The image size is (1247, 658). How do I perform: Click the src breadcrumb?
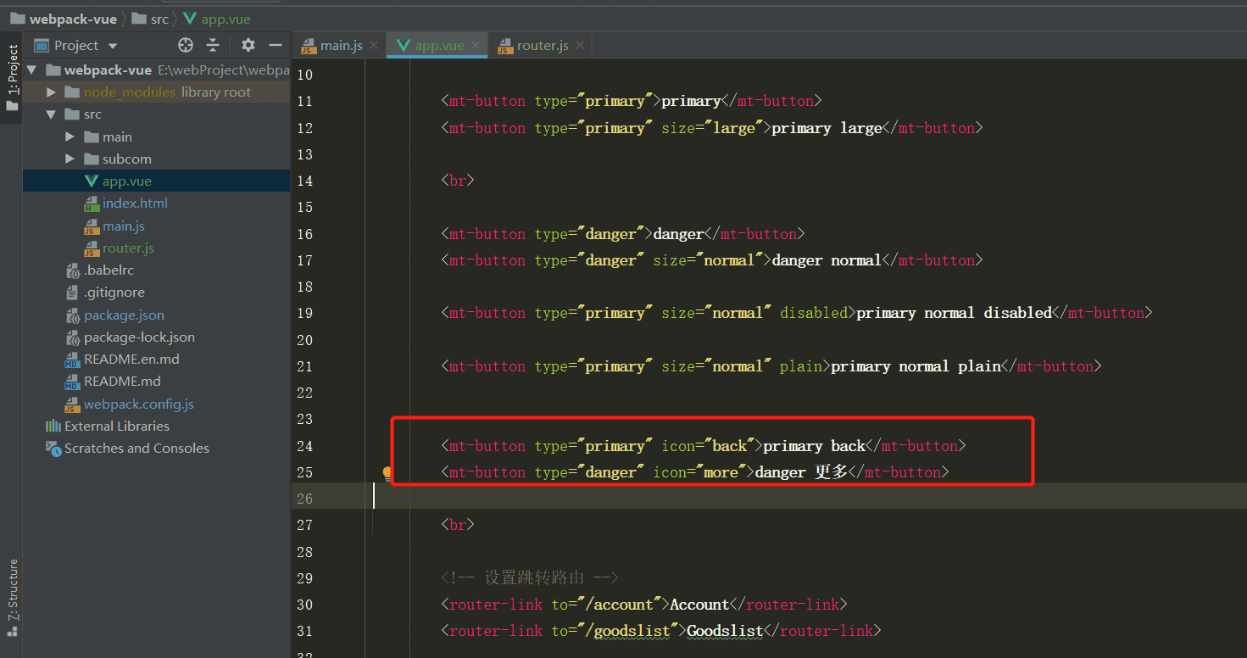pyautogui.click(x=159, y=19)
